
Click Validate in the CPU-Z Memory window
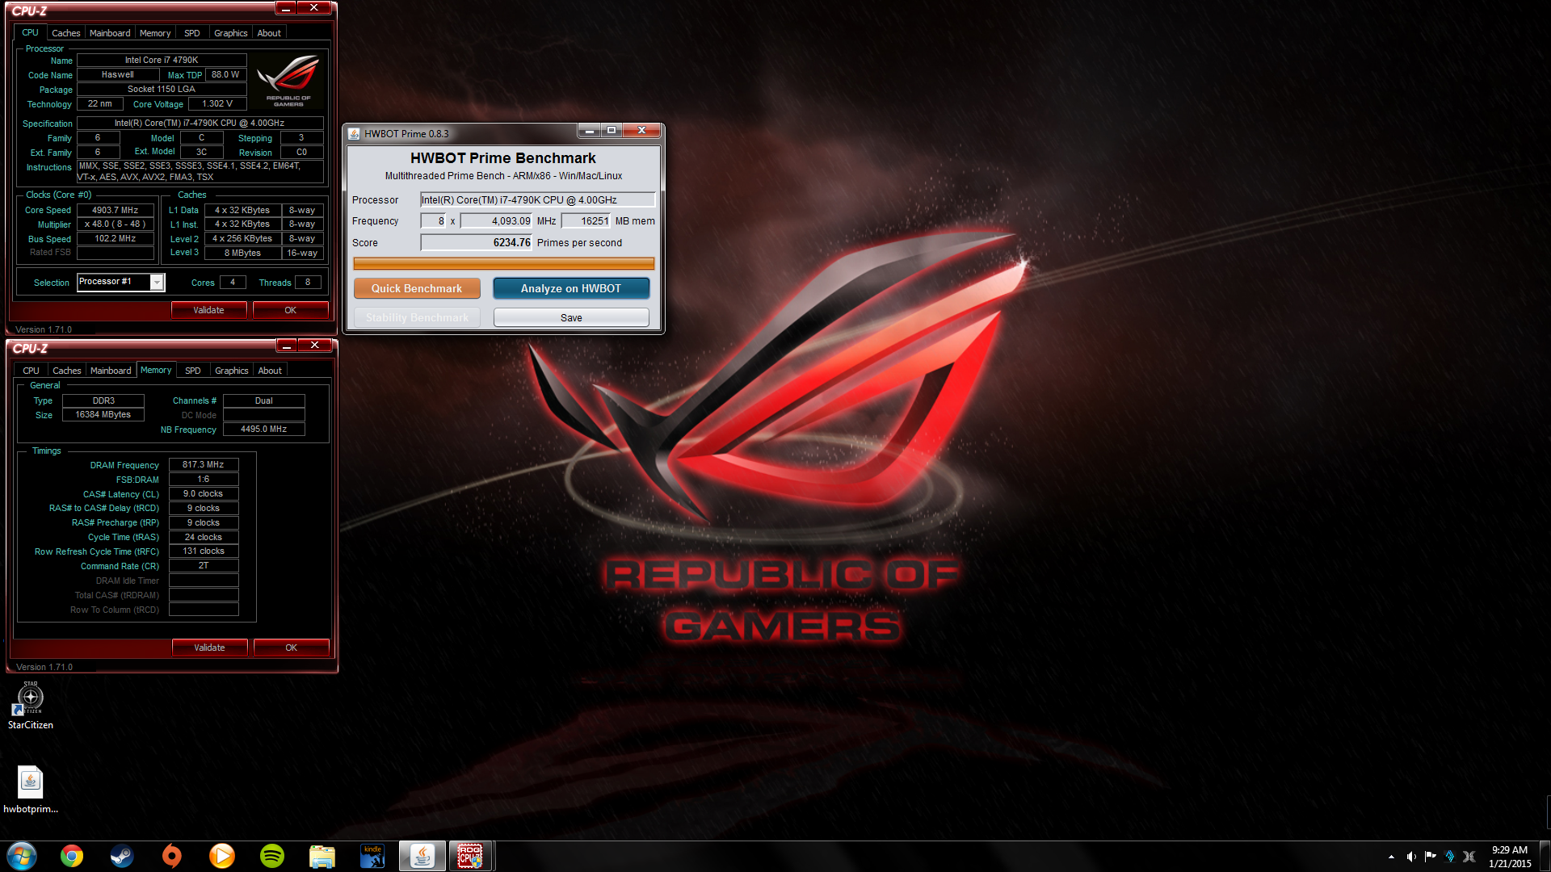click(209, 648)
